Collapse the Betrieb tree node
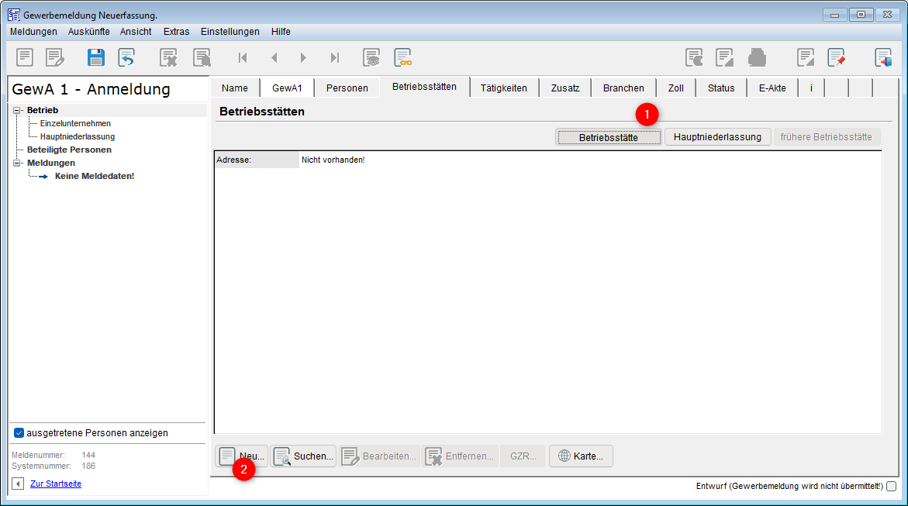 18,111
